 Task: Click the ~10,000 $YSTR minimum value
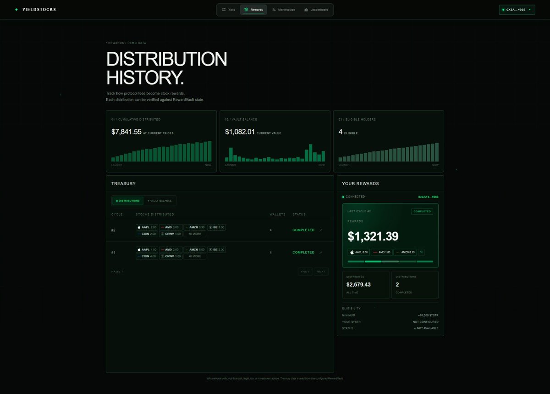click(x=428, y=316)
